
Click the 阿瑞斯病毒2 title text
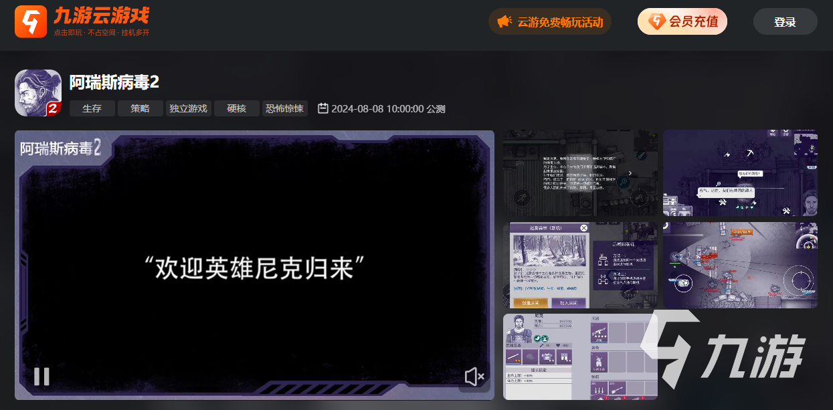114,82
